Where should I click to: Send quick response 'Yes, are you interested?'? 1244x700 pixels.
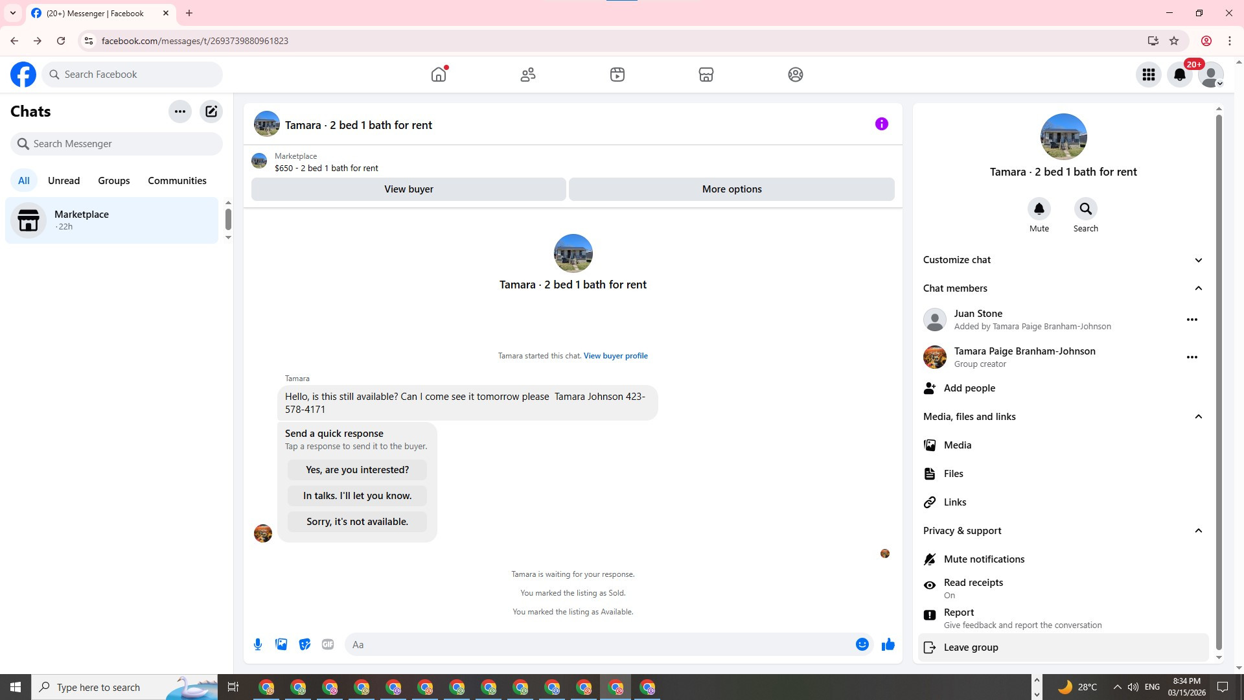tap(358, 470)
